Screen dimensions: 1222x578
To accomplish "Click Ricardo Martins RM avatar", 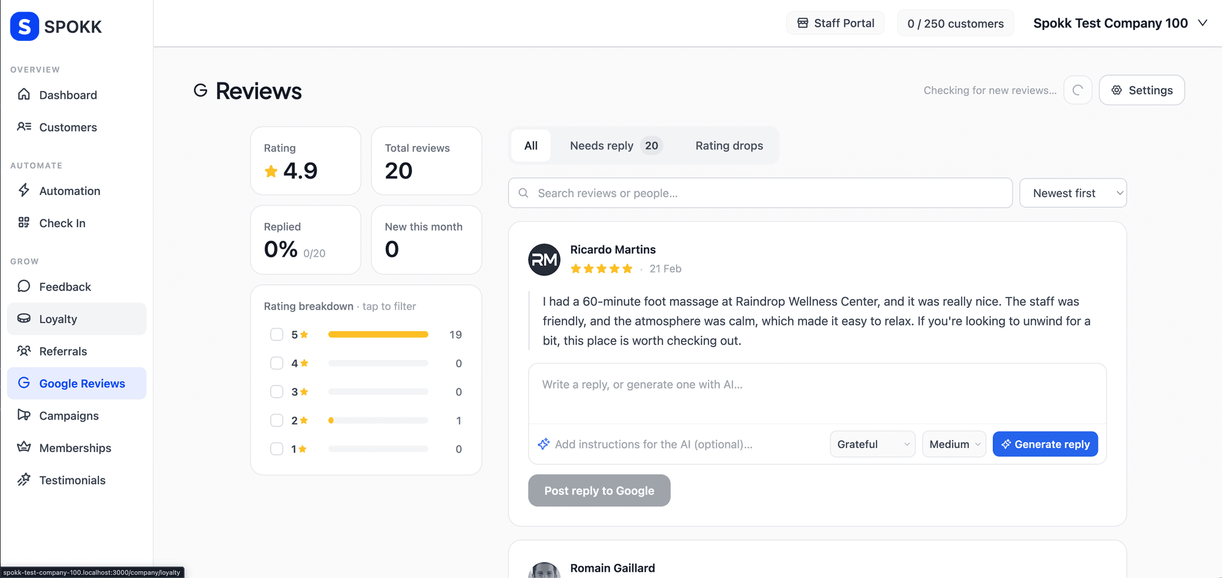I will pyautogui.click(x=544, y=260).
